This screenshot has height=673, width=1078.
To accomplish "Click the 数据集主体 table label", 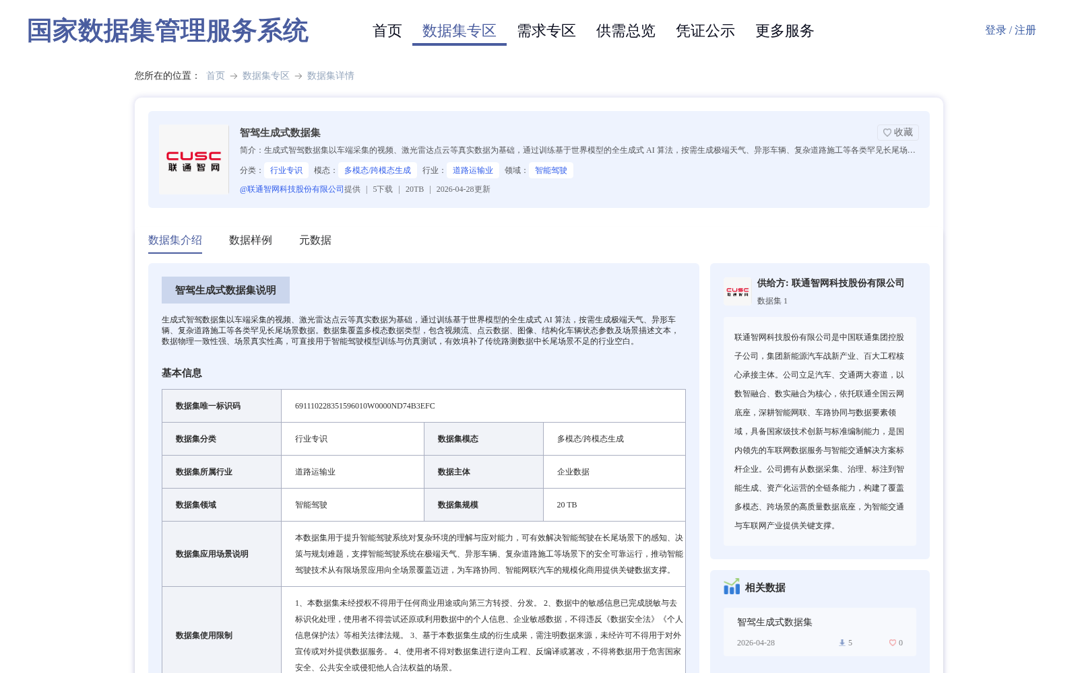I will (454, 472).
